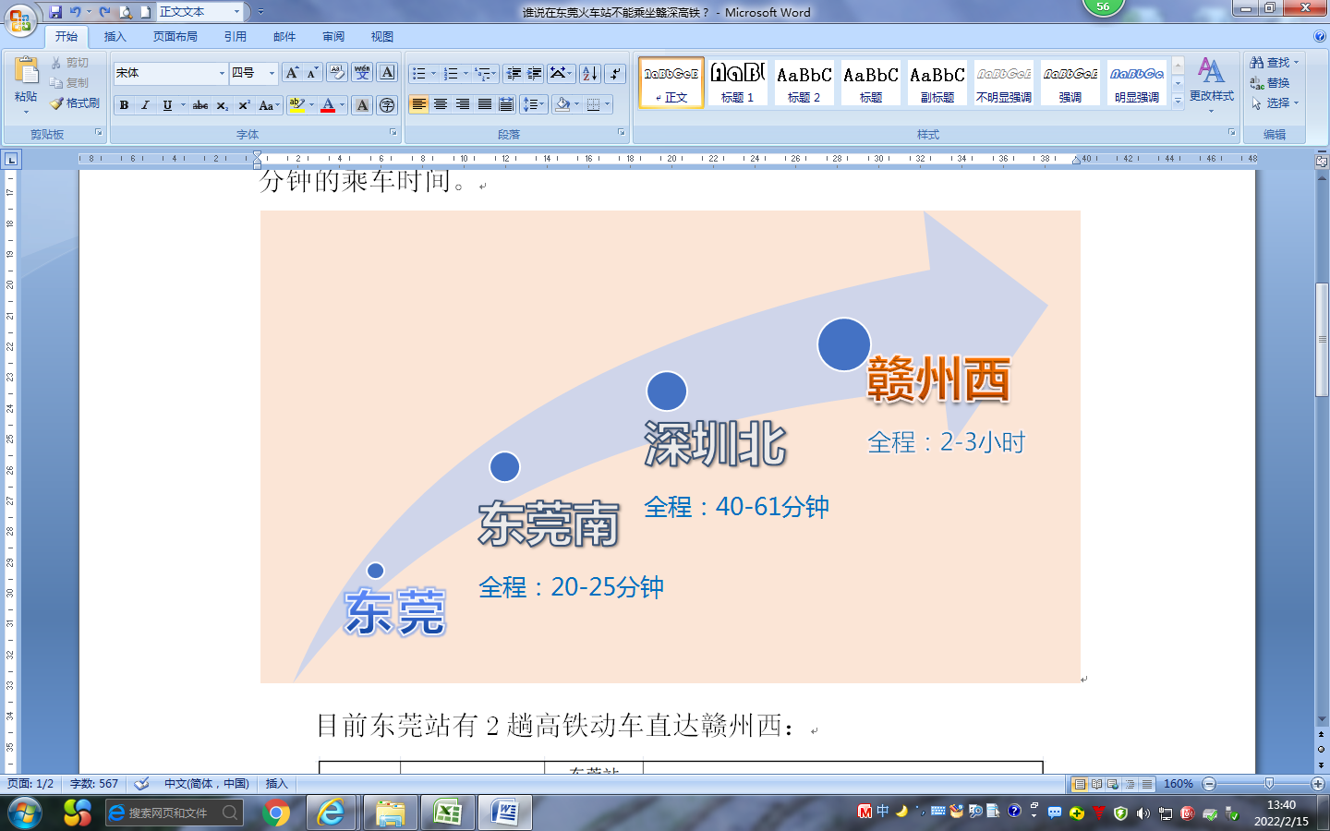1330x831 pixels.
Task: Toggle bold formatting
Action: (124, 105)
